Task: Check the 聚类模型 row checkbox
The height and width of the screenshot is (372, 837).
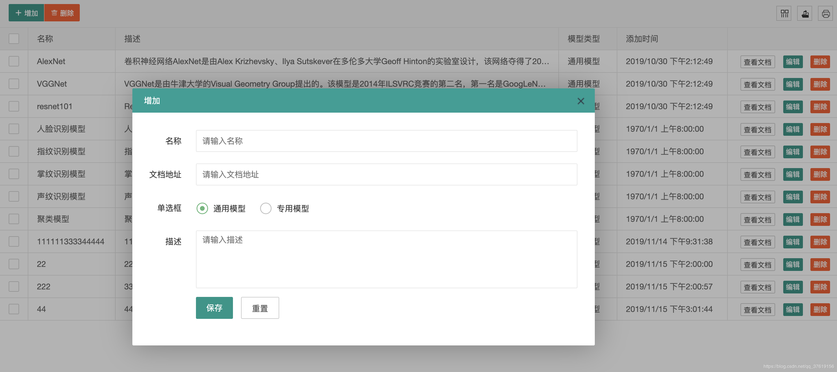Action: click(x=14, y=219)
